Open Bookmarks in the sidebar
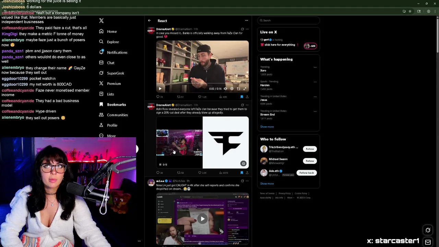 tap(116, 105)
